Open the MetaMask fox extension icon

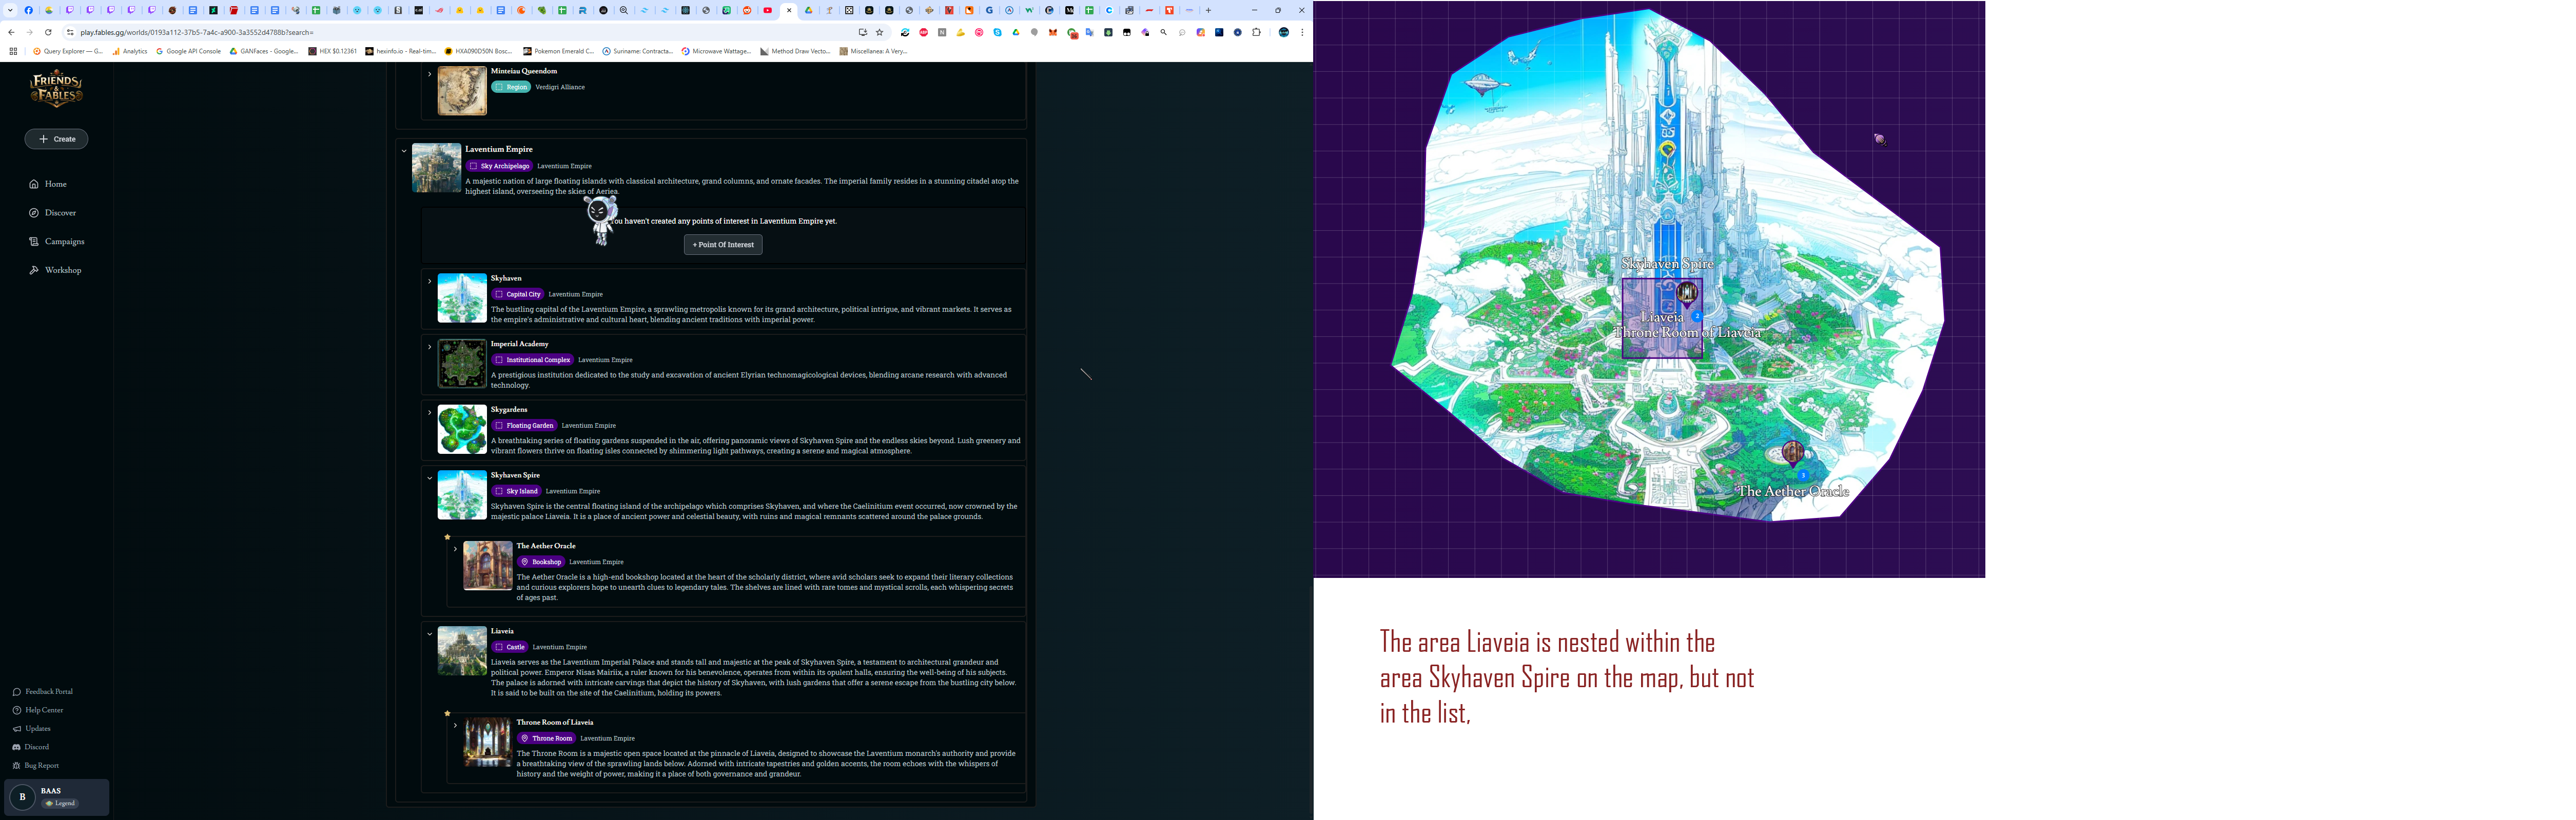coord(1053,32)
